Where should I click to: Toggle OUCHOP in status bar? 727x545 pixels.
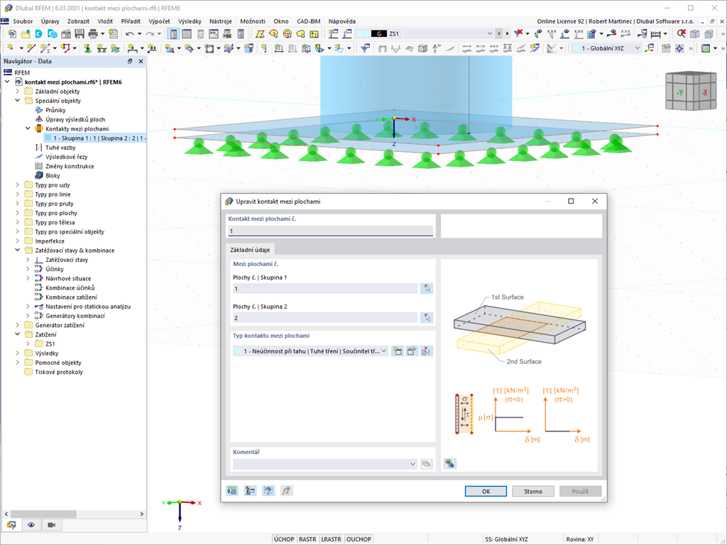pos(359,539)
